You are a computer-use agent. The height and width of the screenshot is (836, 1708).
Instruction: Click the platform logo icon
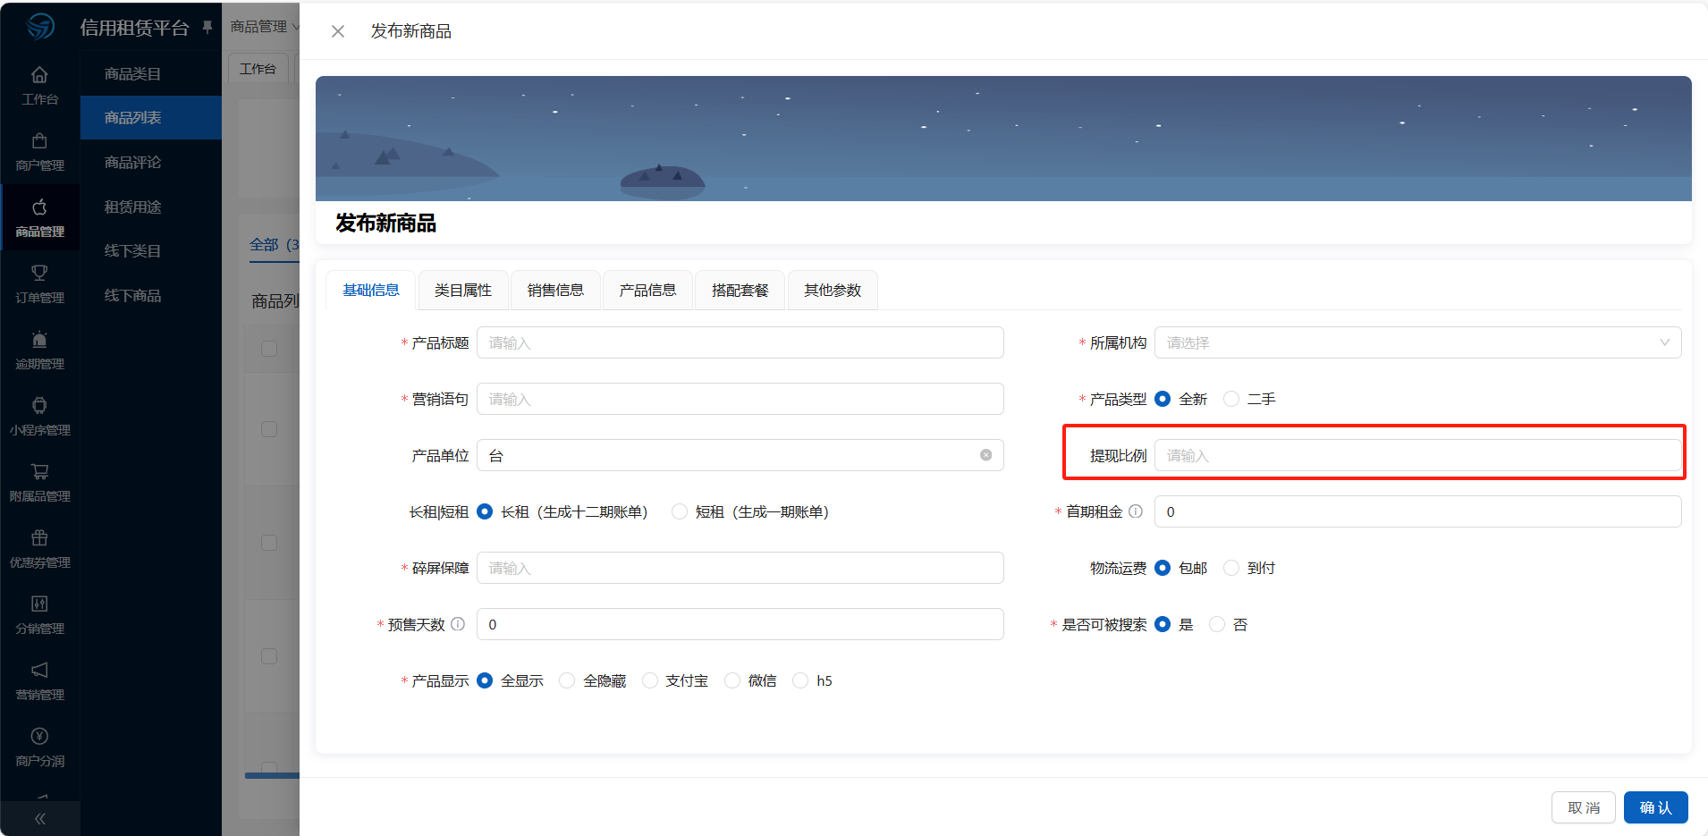pyautogui.click(x=40, y=27)
